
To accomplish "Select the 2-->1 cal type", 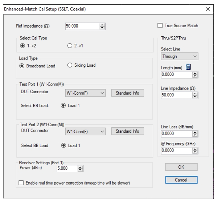I will [x=70, y=46].
